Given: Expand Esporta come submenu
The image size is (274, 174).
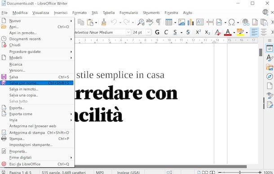Looking at the screenshot, I should 71,114.
